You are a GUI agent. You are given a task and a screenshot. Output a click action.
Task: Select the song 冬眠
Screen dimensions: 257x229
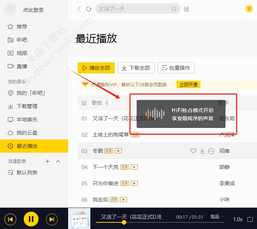click(x=98, y=151)
